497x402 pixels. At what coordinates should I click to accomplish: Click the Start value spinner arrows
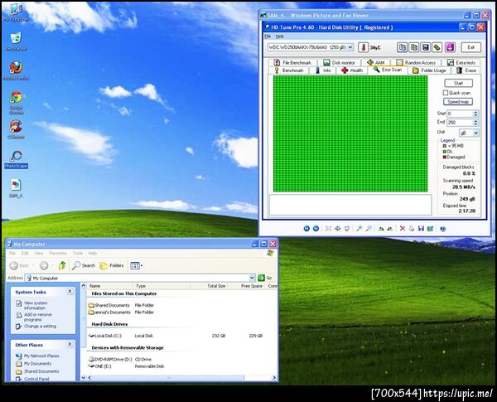coord(475,114)
